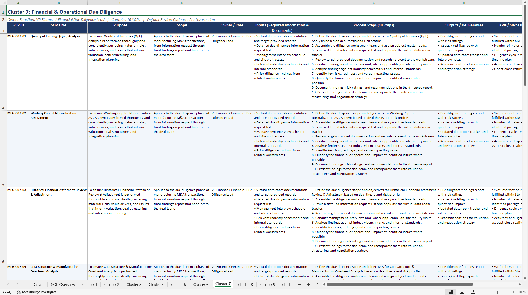Zoom out with the minus button
Image resolution: width=528 pixels, height=295 pixels.
pyautogui.click(x=481, y=292)
